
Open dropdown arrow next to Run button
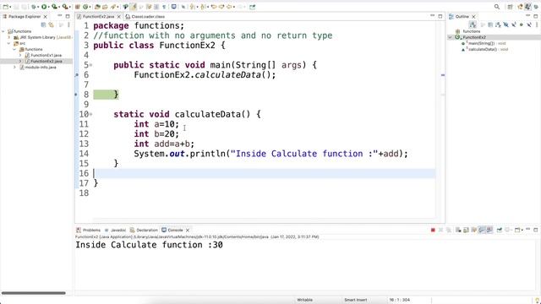click(49, 8)
